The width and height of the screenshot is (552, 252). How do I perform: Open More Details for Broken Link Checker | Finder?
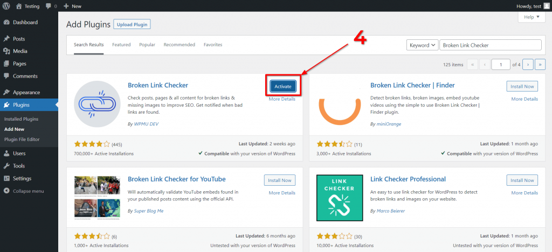click(525, 99)
